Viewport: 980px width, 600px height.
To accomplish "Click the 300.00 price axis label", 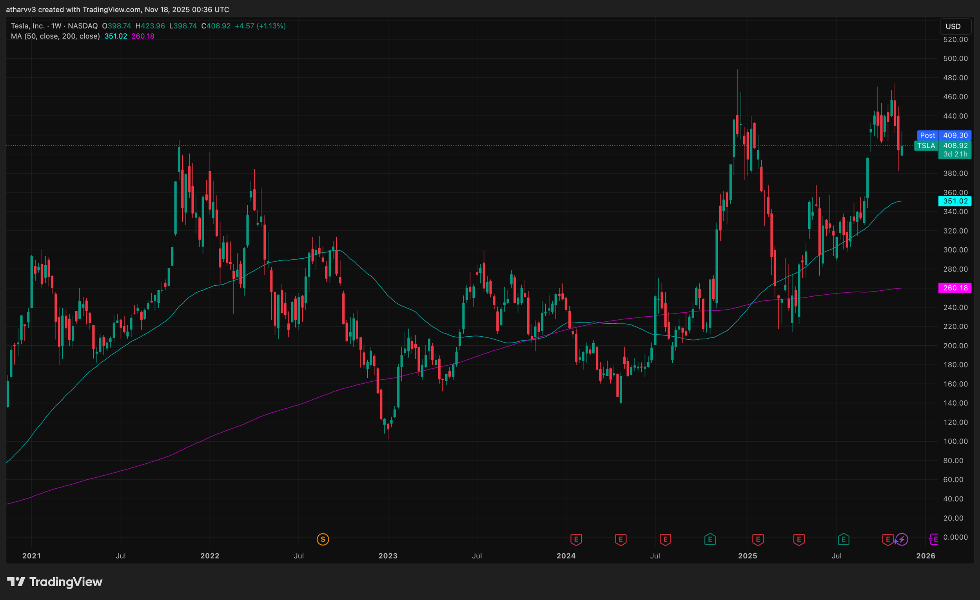I will coord(955,250).
